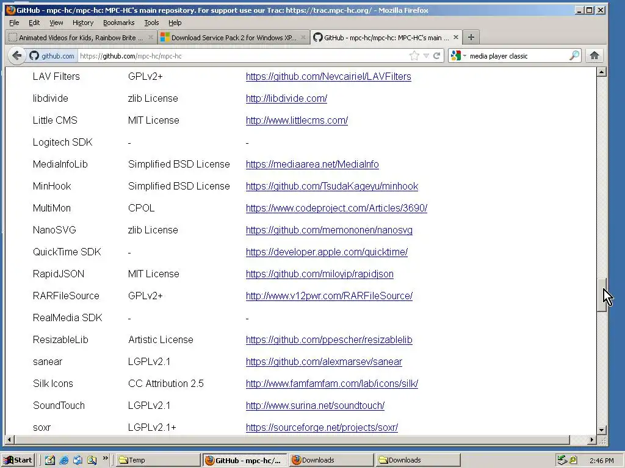Select the GitHub Firefox taskbar button
625x468 pixels.
click(244, 460)
